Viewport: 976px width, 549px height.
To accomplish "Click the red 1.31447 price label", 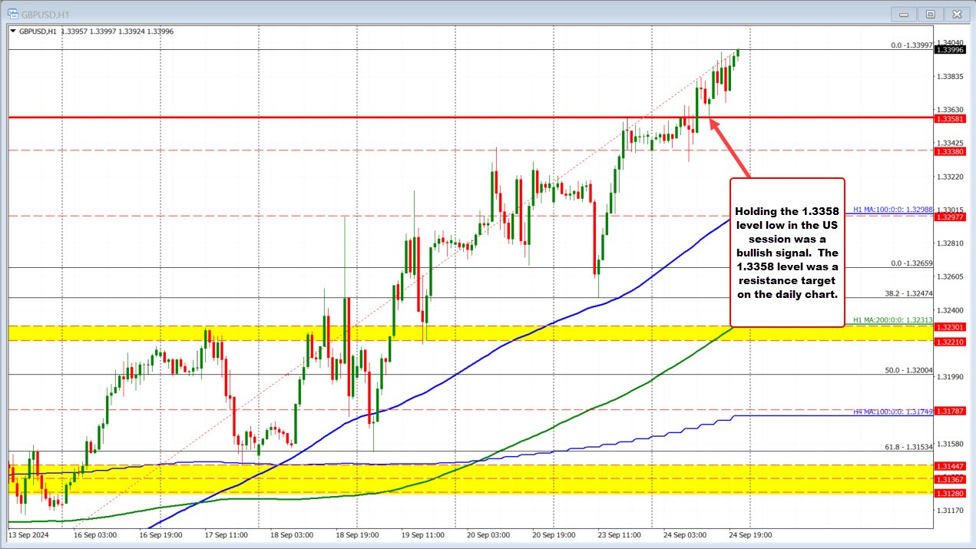I will [x=949, y=466].
